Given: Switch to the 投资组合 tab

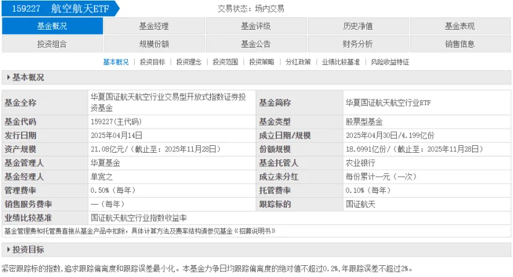Looking at the screenshot, I should pos(53,44).
